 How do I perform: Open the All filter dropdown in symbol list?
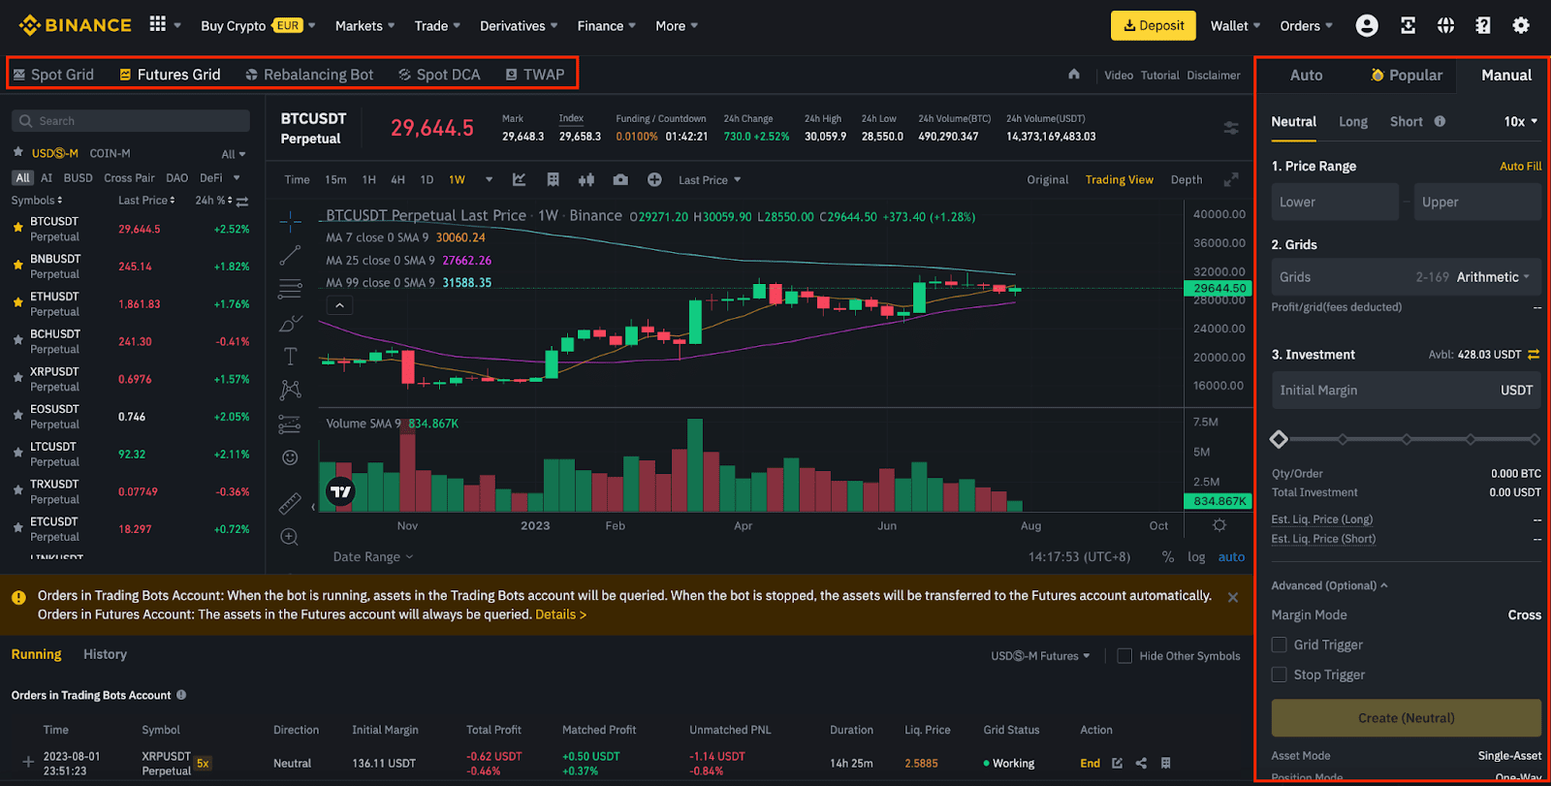point(234,154)
